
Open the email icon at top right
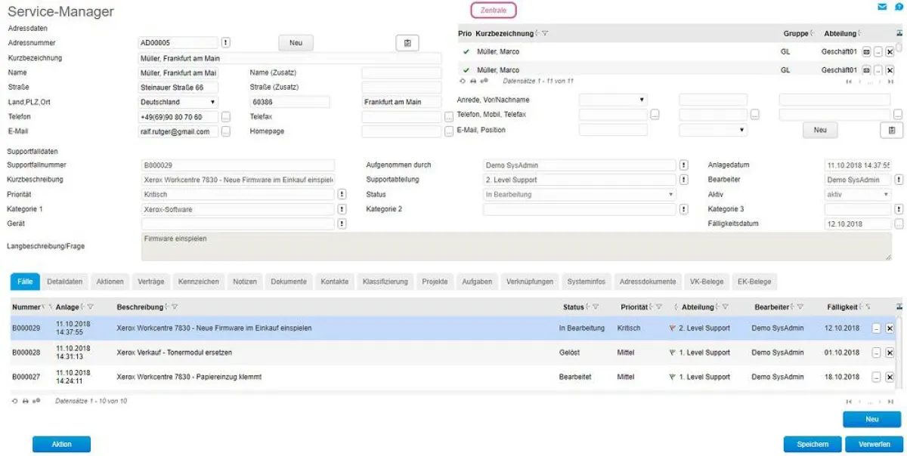tap(883, 6)
